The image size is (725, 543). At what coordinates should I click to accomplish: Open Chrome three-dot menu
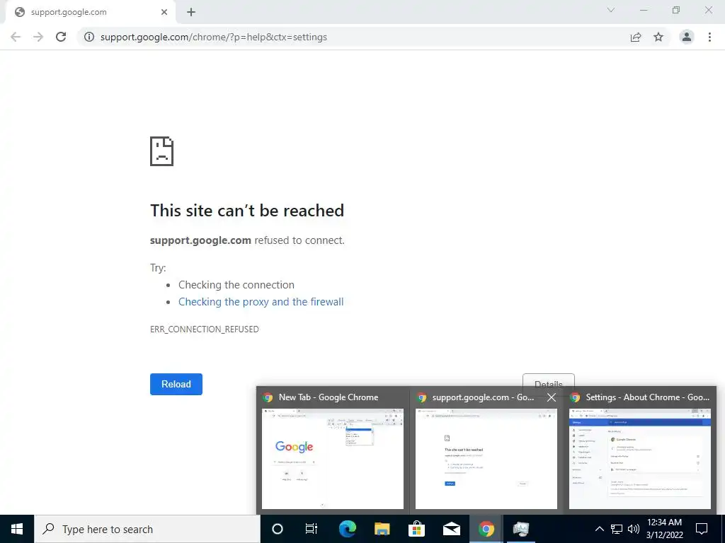tap(709, 37)
